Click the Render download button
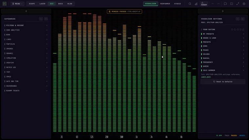 tap(204, 4)
